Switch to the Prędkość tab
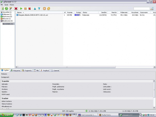156x117 pixels. (45, 70)
